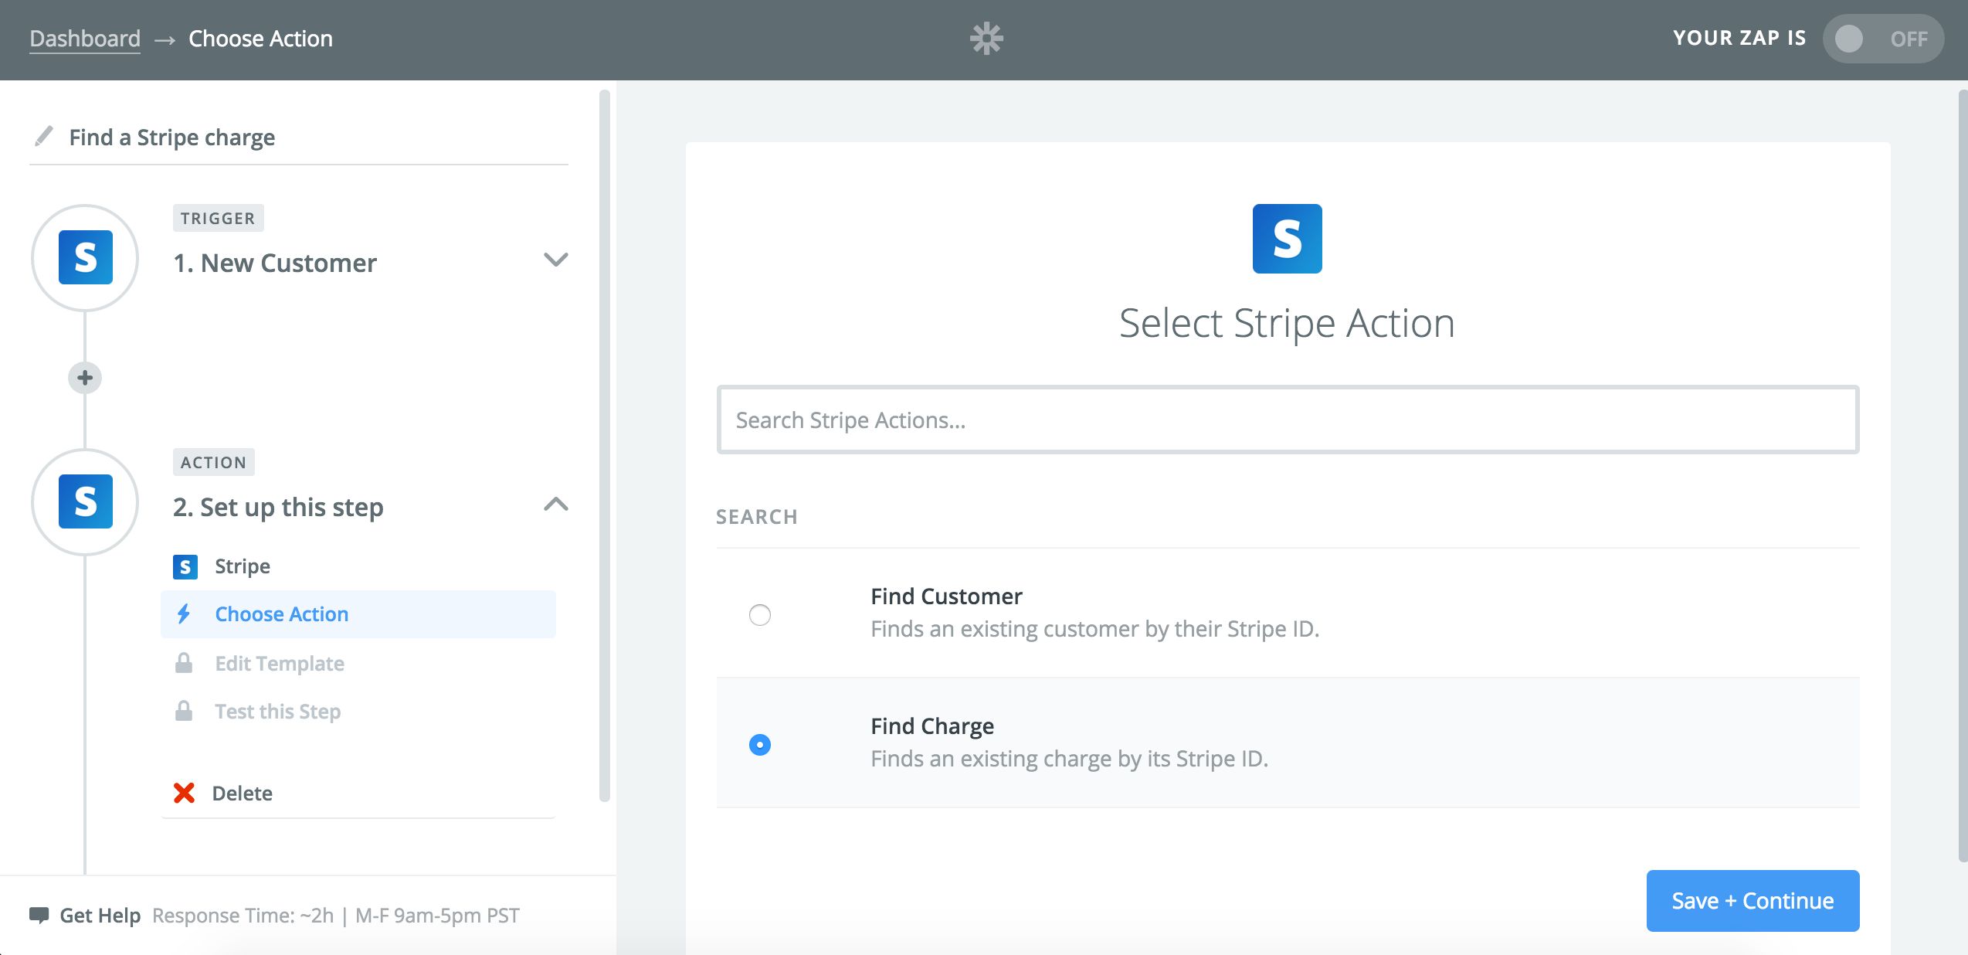The width and height of the screenshot is (1968, 955).
Task: Click the ACTION label badge
Action: coord(214,462)
